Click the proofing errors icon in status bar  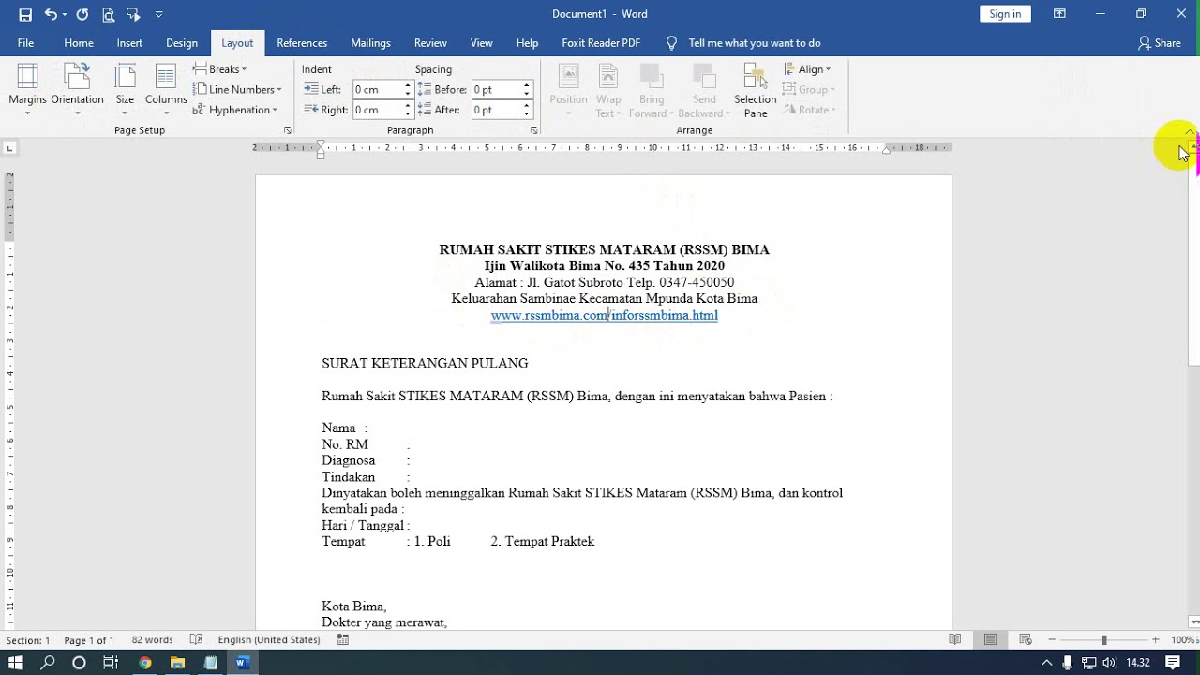click(x=196, y=640)
